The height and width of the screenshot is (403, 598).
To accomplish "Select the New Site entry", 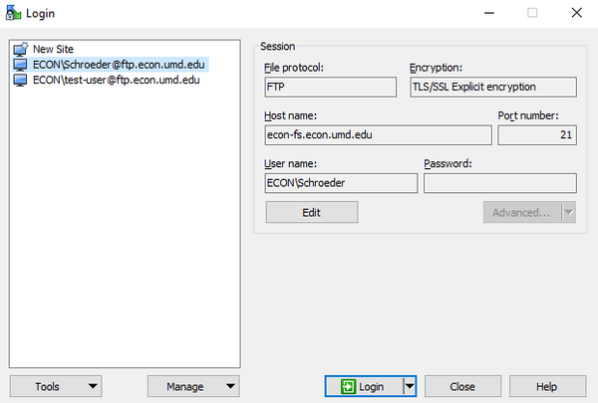I will (53, 49).
